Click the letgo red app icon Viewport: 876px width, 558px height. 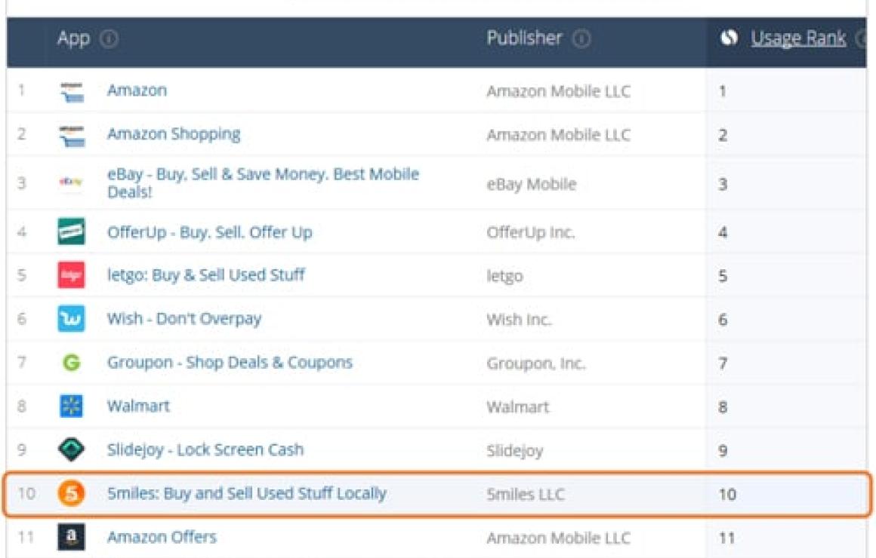(x=72, y=275)
